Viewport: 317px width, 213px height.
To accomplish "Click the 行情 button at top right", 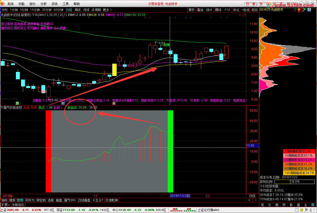I will 250,4.
